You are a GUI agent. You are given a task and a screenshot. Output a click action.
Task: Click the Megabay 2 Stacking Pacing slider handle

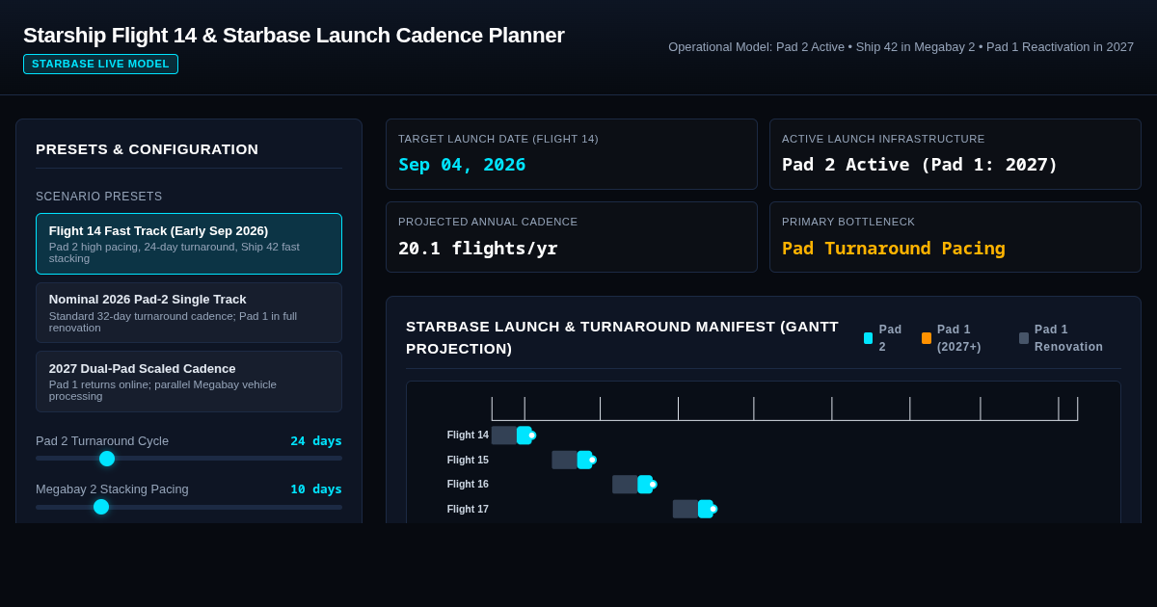pos(101,507)
